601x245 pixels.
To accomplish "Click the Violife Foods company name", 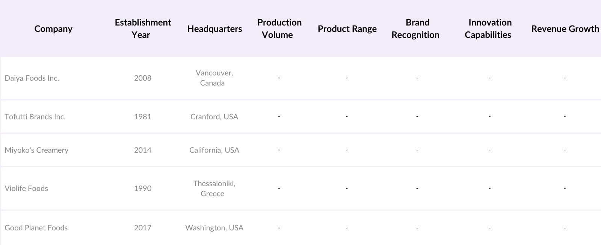I will pos(26,188).
